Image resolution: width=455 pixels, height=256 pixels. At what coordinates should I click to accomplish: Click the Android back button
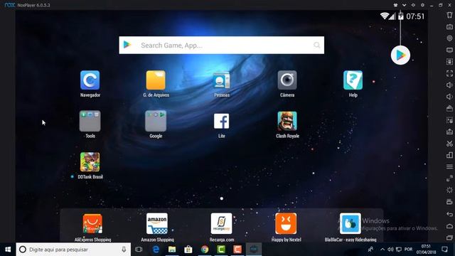point(449,214)
